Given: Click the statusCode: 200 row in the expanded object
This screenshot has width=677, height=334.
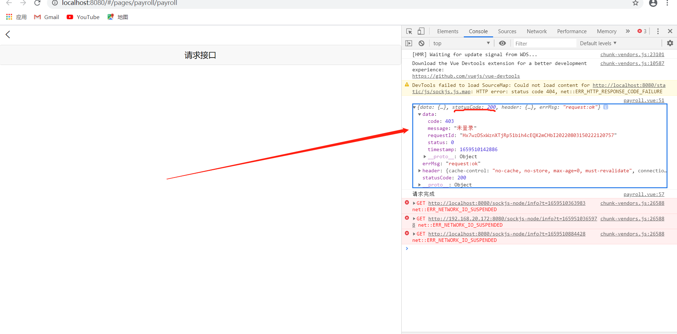Looking at the screenshot, I should 444,178.
